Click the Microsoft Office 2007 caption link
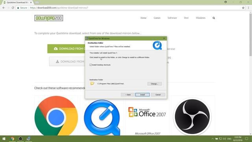Image resolution: width=252 pixels, height=142 pixels. coord(147,133)
